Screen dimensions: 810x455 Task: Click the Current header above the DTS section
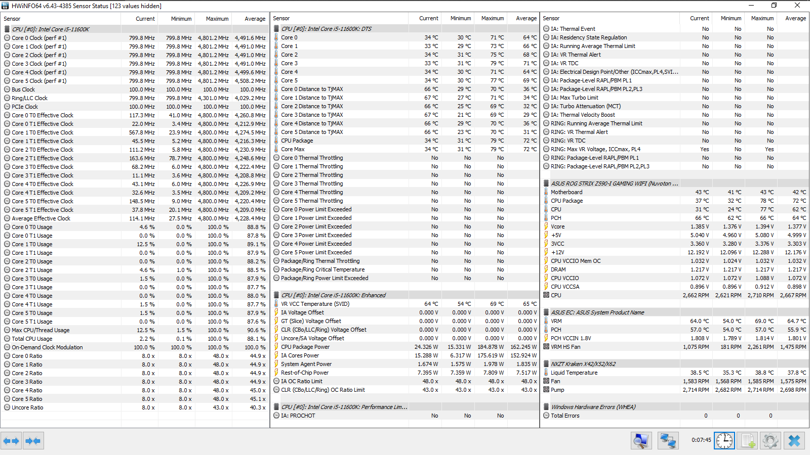point(425,18)
